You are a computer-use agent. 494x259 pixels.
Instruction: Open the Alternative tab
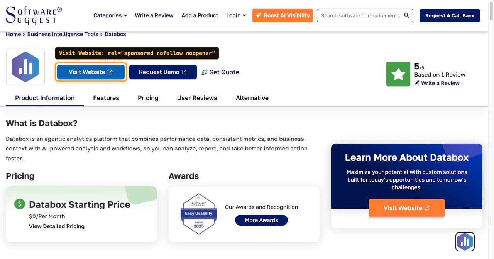tap(252, 98)
